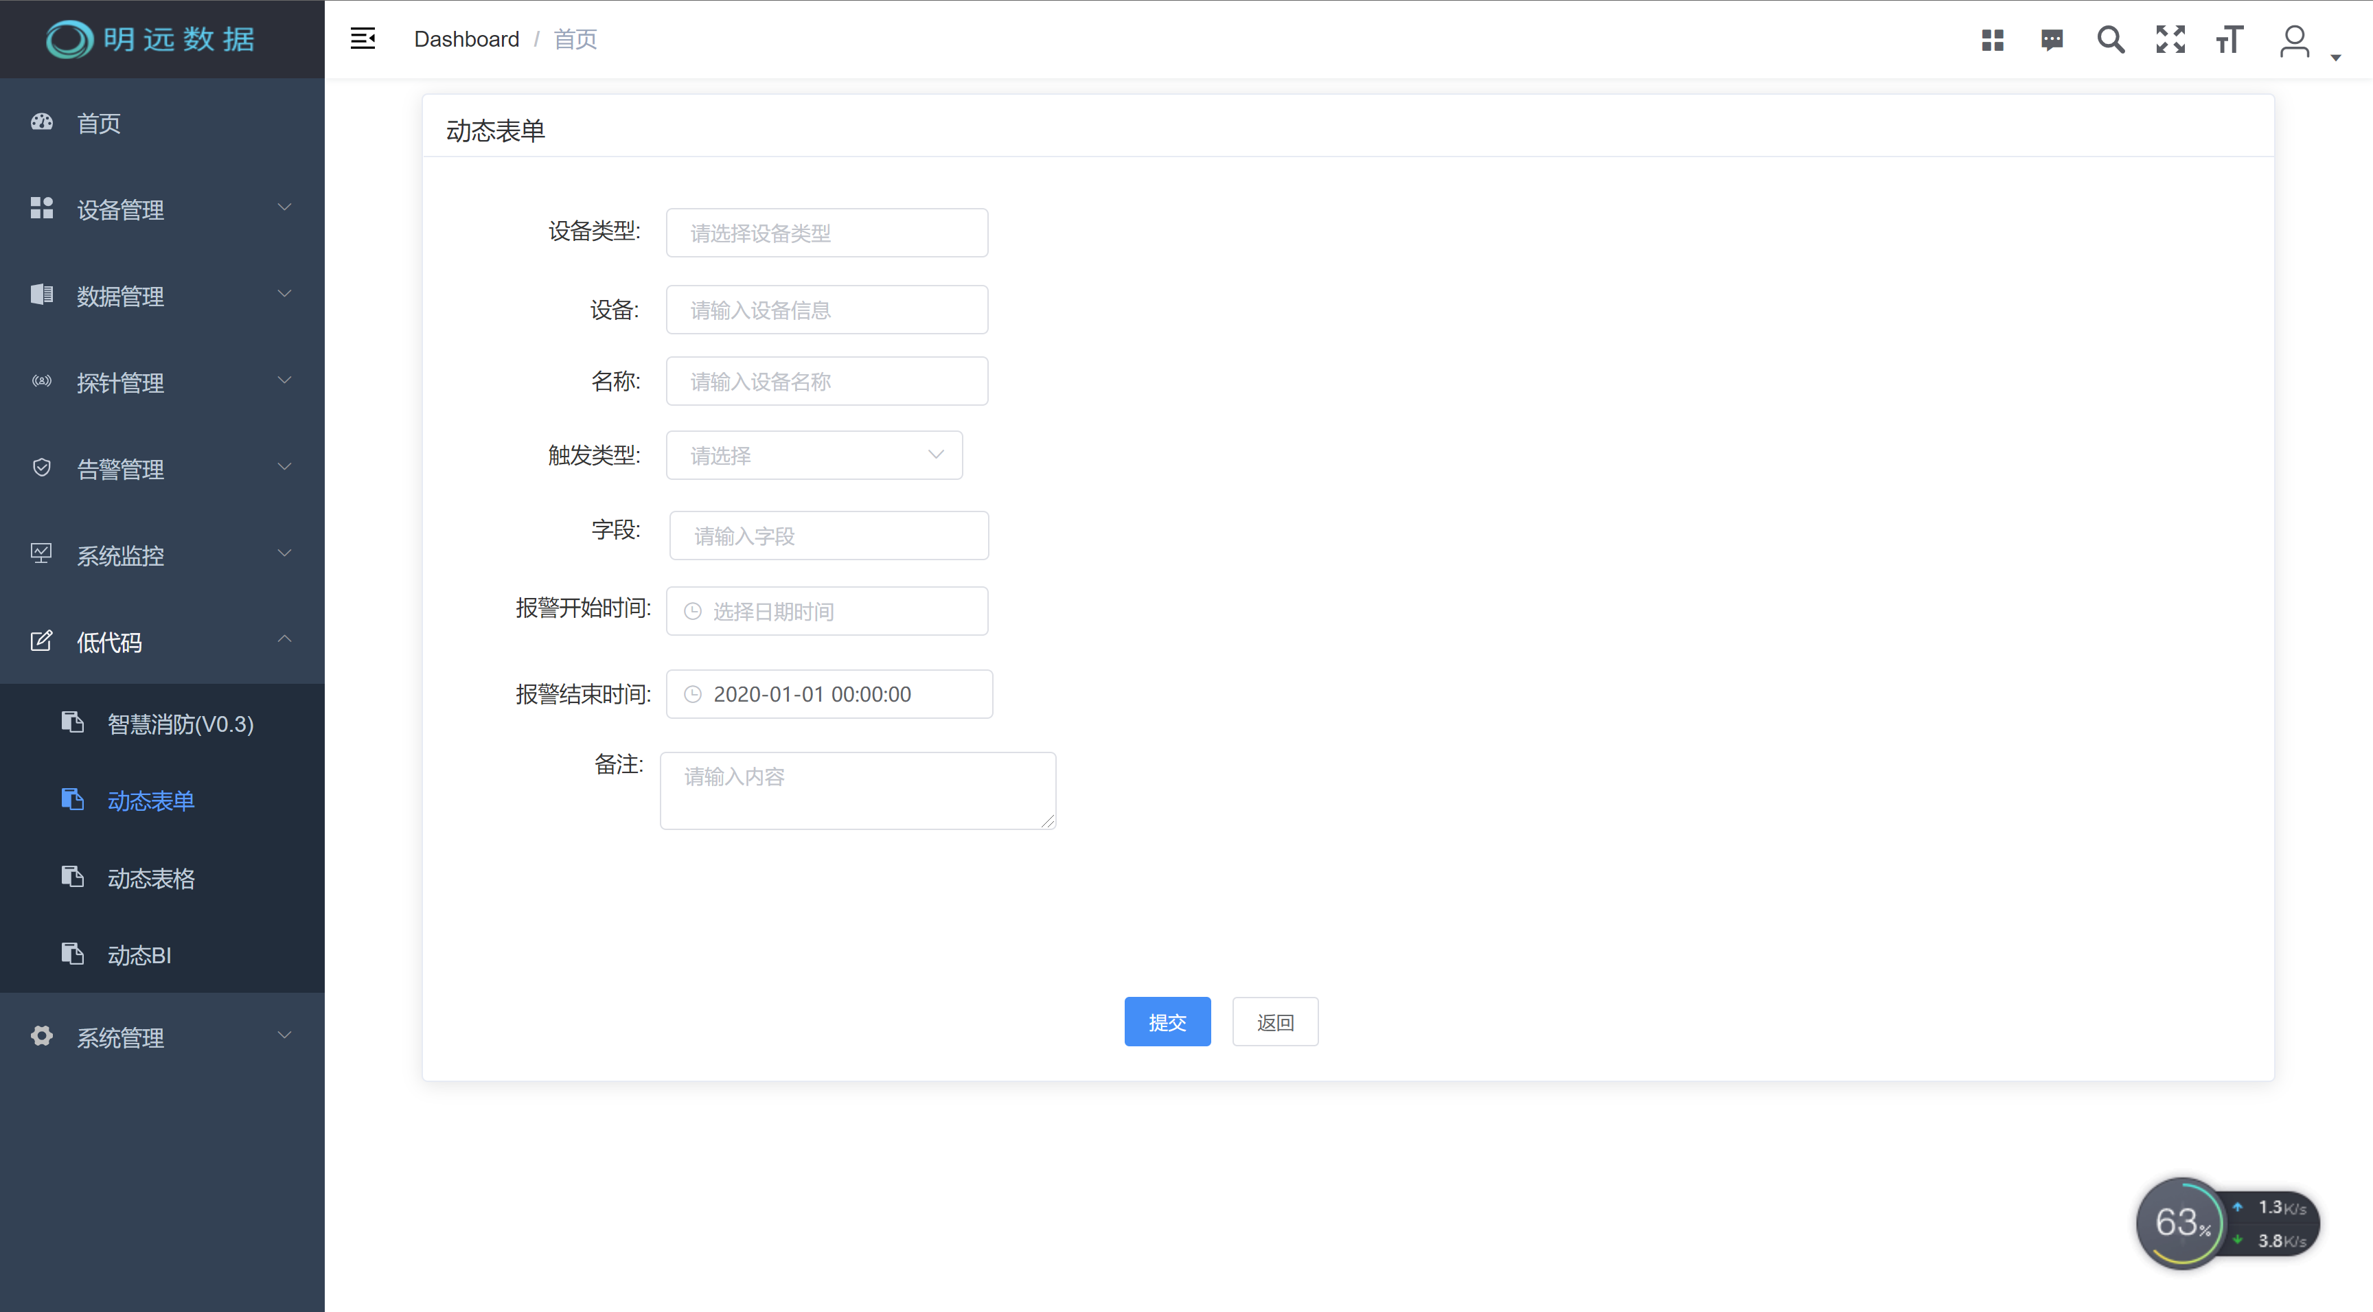Click clock icon in 报警开始时间 field

coord(693,612)
